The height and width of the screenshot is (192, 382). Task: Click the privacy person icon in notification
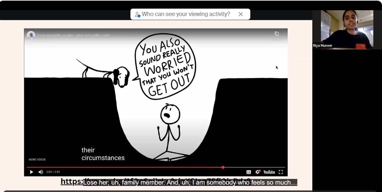pos(137,14)
